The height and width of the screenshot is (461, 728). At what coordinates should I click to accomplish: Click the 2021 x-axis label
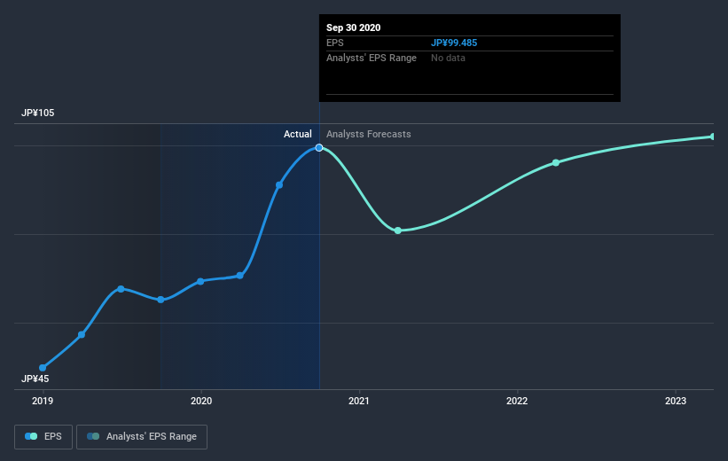pos(359,401)
